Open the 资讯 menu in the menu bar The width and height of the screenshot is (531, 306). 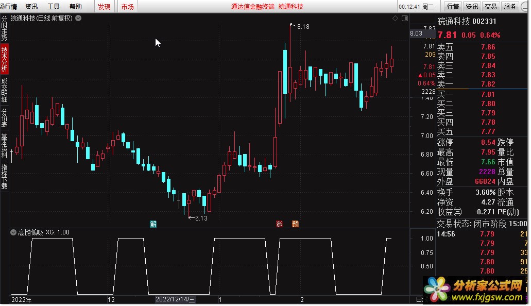pyautogui.click(x=31, y=6)
